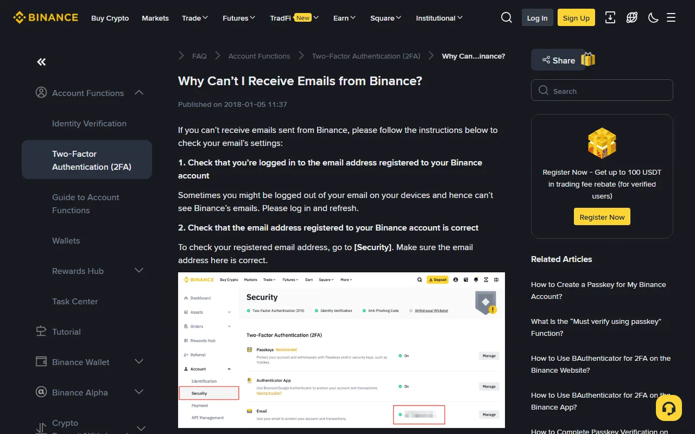Open 'How to Create a Passkey' article
Screen dimensions: 695x434
tap(598, 290)
